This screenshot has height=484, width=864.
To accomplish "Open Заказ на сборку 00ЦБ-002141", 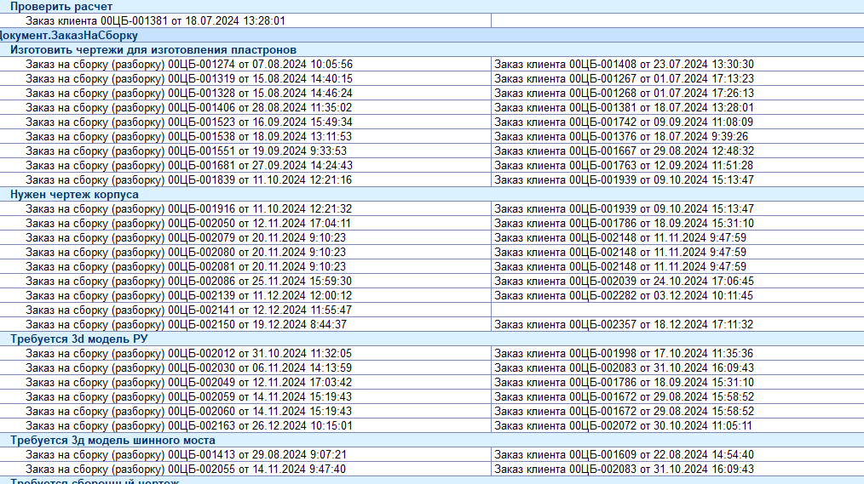I will [x=189, y=310].
